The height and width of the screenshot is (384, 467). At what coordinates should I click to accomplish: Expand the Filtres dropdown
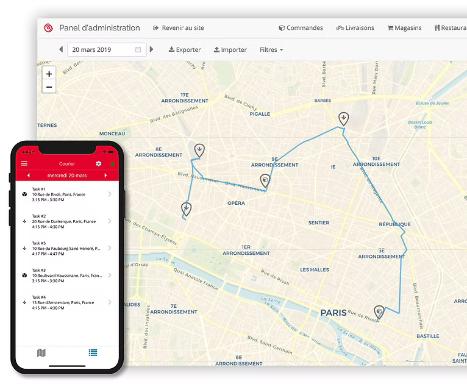point(271,49)
